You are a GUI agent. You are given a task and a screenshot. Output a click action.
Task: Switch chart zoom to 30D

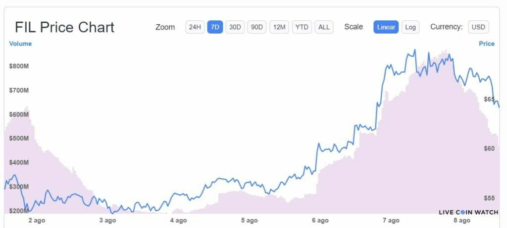(235, 27)
